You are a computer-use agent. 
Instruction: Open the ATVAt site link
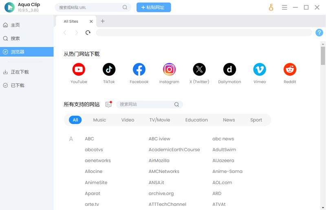pyautogui.click(x=219, y=204)
